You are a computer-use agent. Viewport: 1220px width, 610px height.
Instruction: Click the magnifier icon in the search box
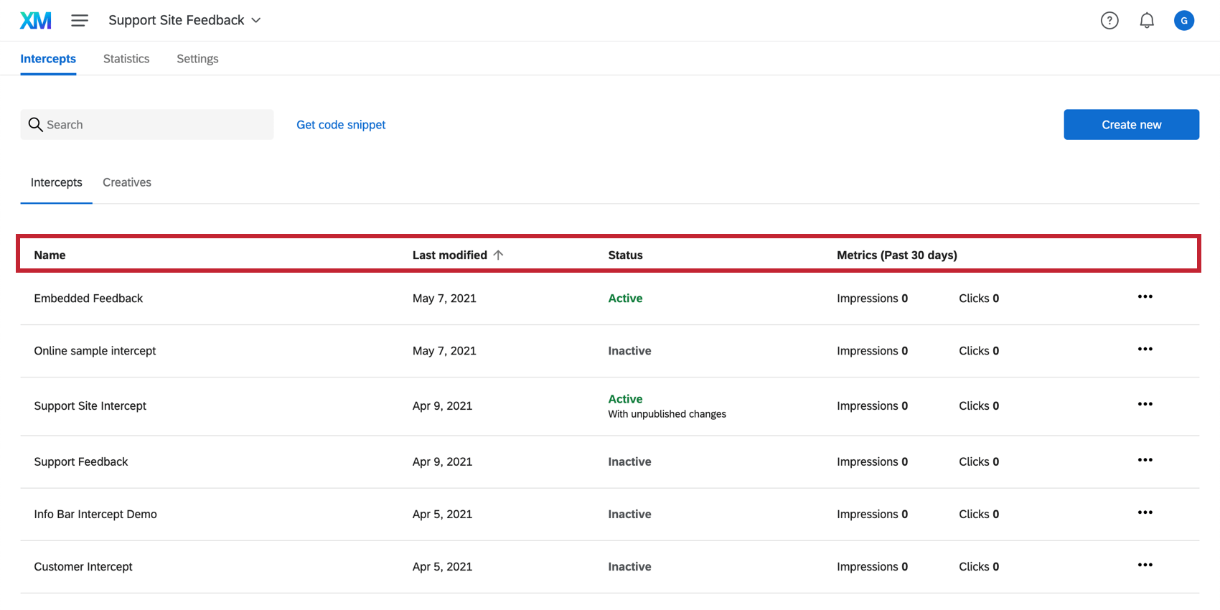pyautogui.click(x=35, y=125)
